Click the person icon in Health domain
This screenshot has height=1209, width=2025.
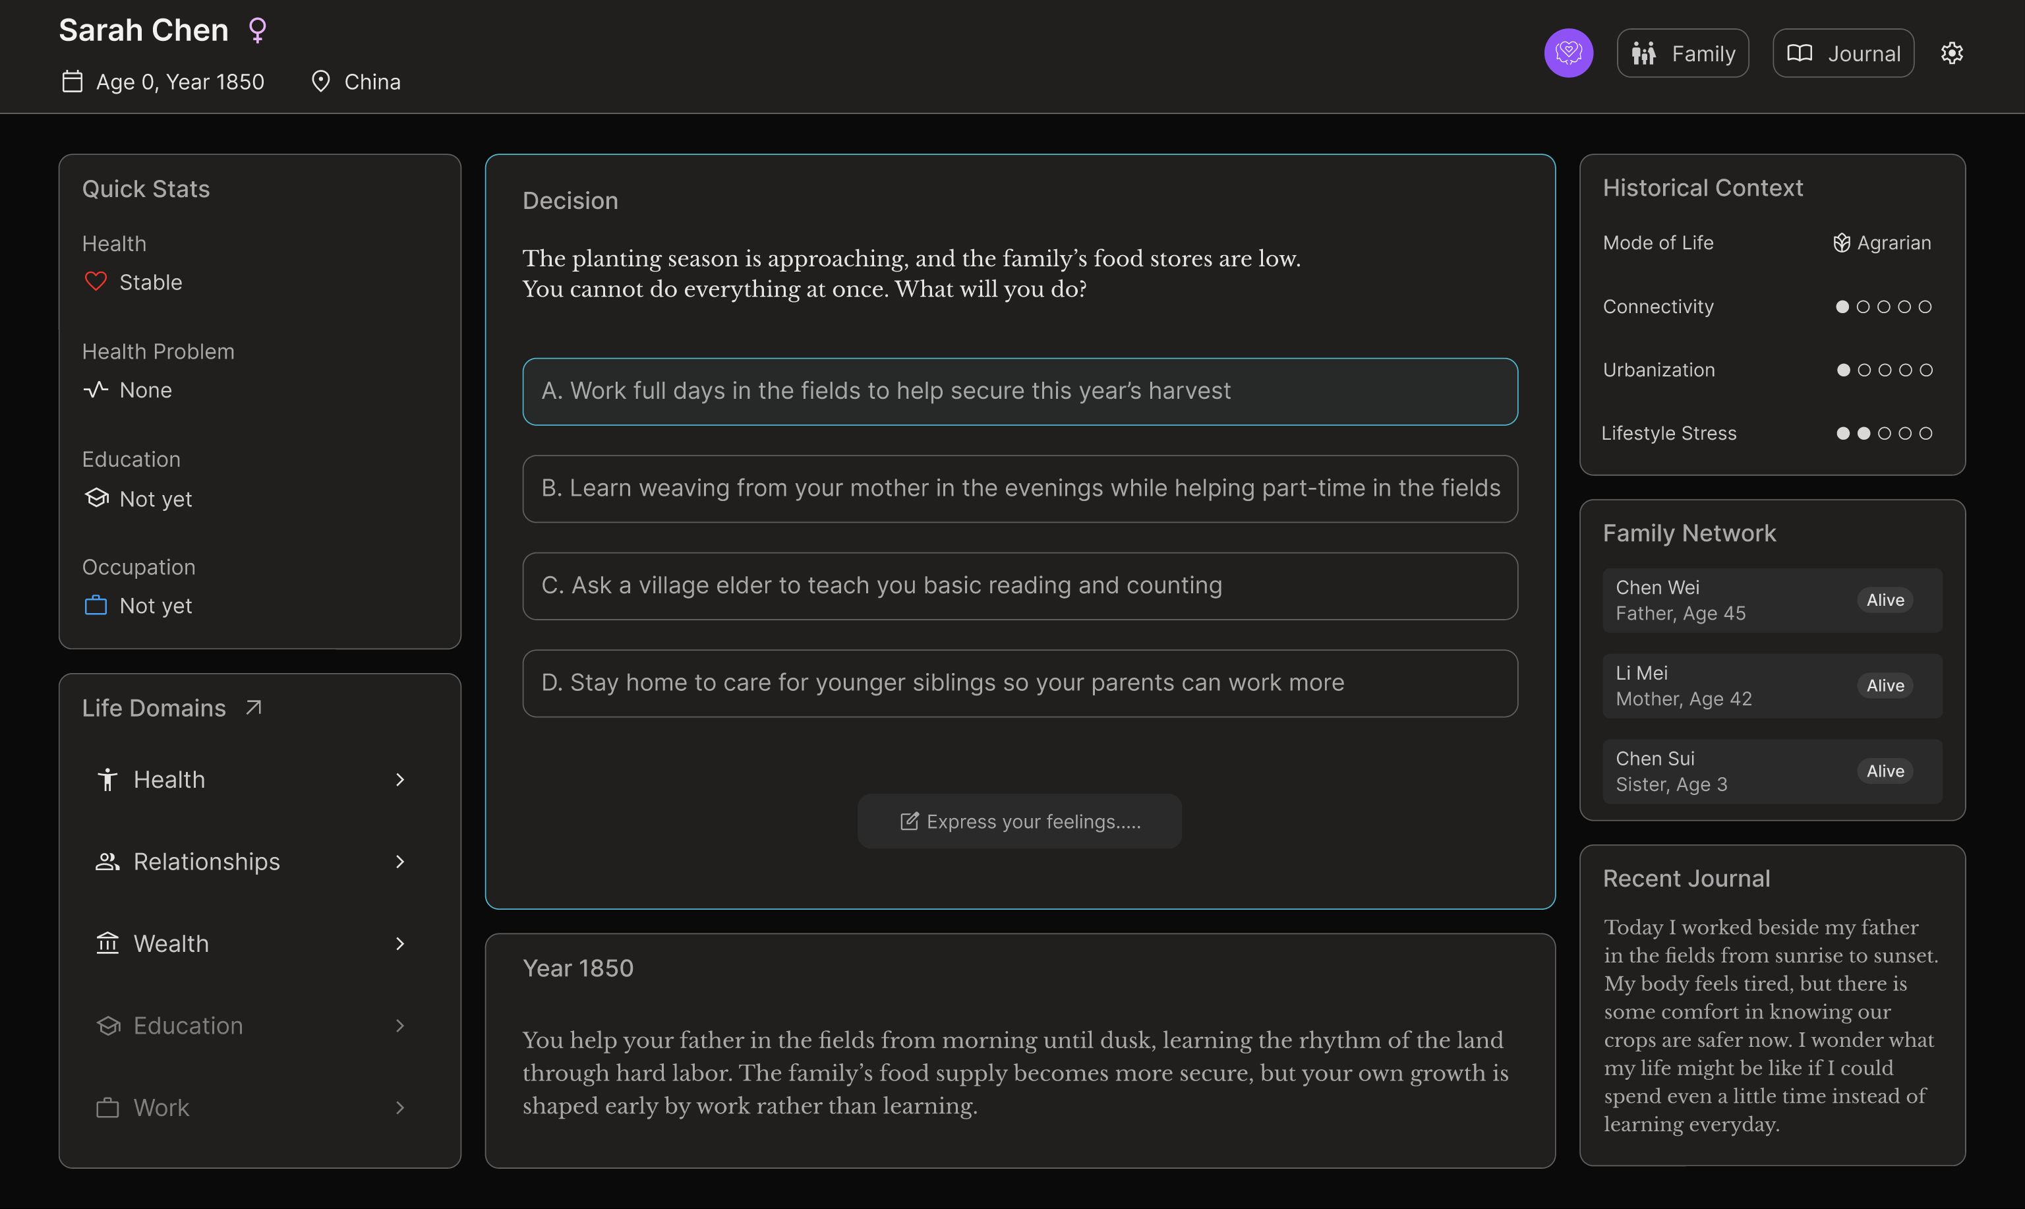107,780
